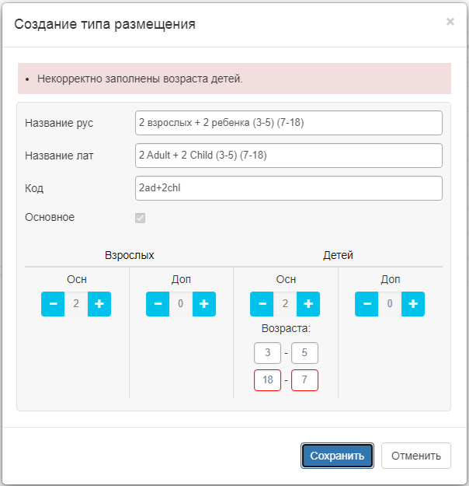Decrease additional children count with minus button
Screen dimensions: 469x486
tap(367, 304)
